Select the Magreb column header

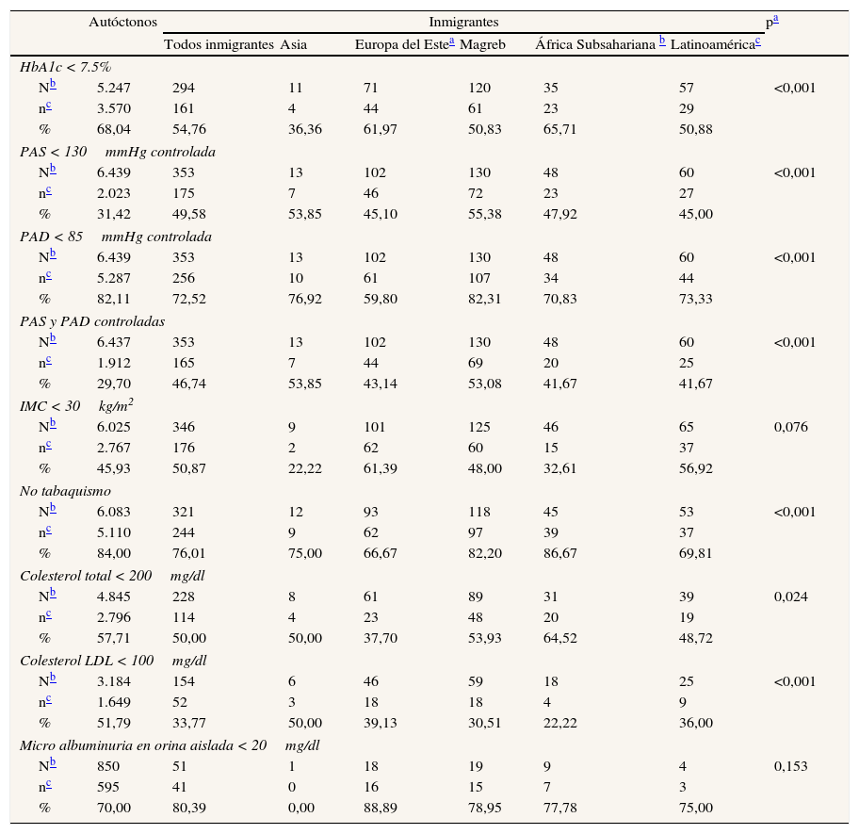pos(482,44)
